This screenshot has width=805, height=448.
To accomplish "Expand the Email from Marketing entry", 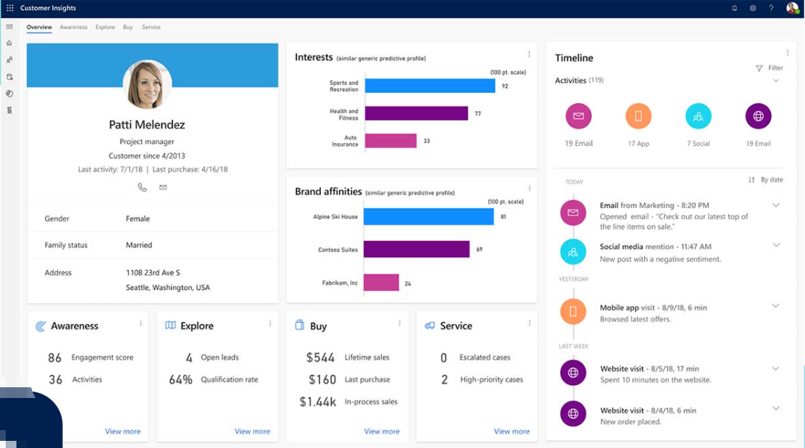I will [x=776, y=205].
